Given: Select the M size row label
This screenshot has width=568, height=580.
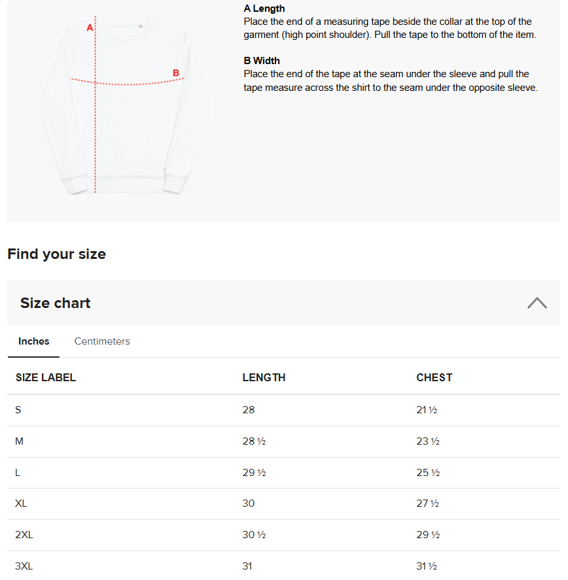Looking at the screenshot, I should (20, 441).
